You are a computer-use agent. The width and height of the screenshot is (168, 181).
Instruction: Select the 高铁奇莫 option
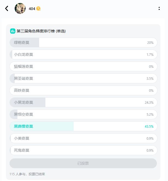[83, 90]
